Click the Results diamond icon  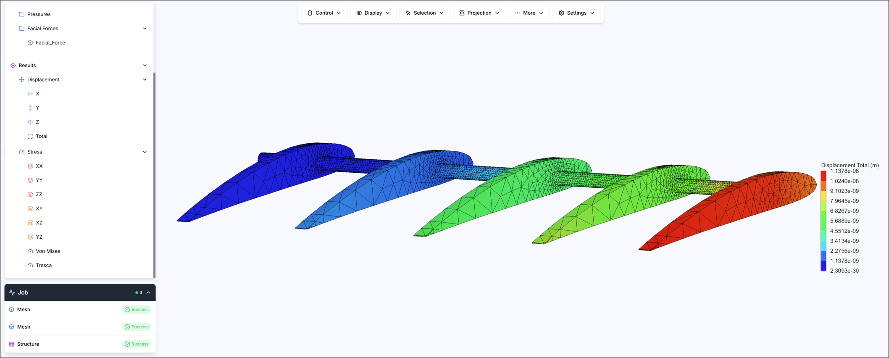click(13, 66)
